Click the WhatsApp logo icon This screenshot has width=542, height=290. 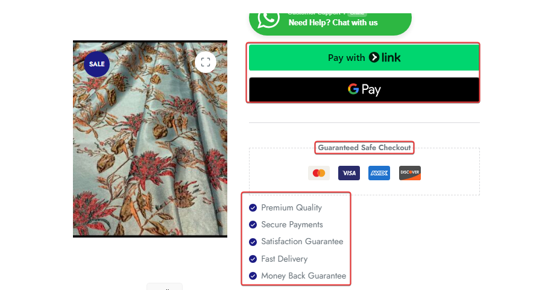(x=268, y=20)
